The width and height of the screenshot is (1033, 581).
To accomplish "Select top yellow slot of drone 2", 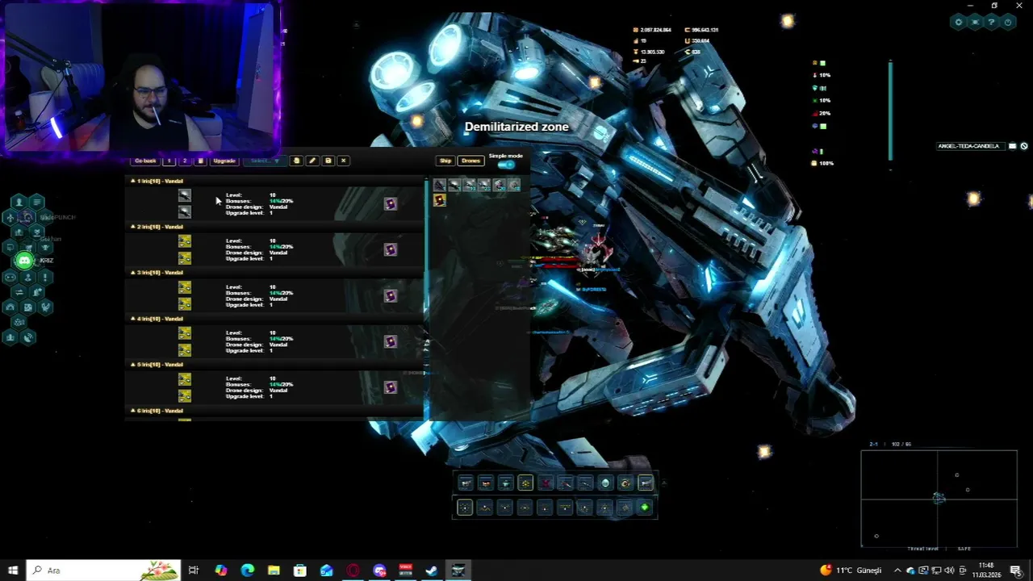I will (185, 241).
